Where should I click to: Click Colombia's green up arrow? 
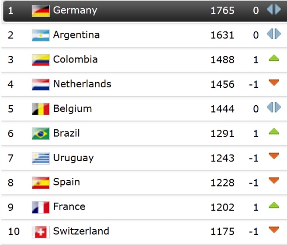(274, 59)
